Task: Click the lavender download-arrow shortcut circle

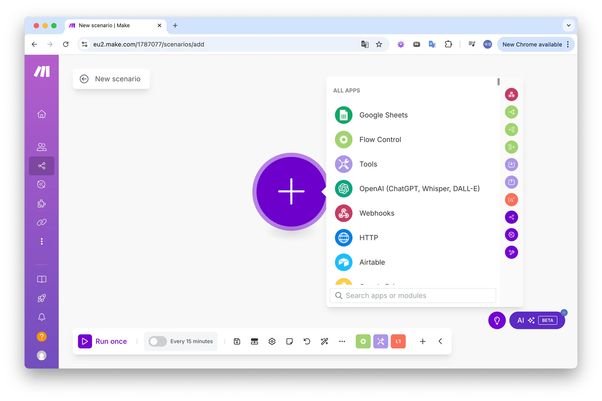Action: tap(511, 164)
